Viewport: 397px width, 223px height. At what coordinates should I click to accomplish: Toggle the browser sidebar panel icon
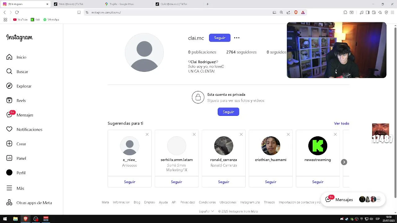tap(368, 12)
